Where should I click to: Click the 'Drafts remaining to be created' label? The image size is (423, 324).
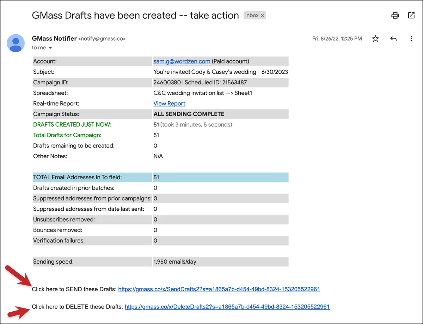tap(74, 146)
